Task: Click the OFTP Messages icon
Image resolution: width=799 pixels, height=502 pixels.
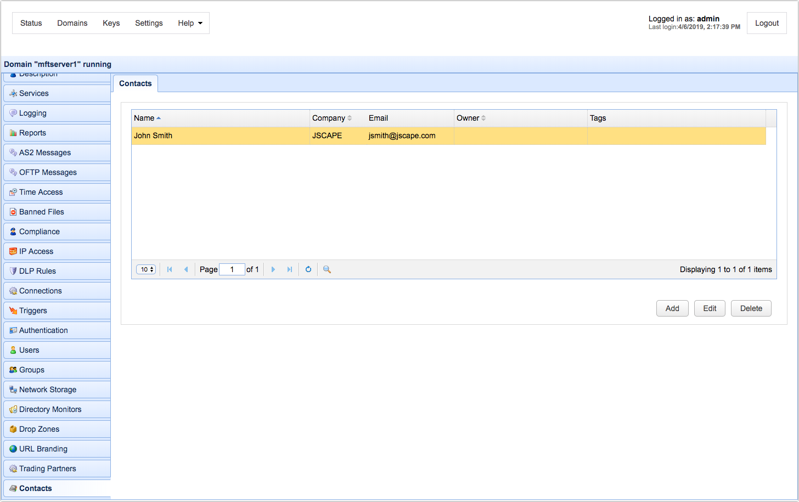Action: (13, 172)
